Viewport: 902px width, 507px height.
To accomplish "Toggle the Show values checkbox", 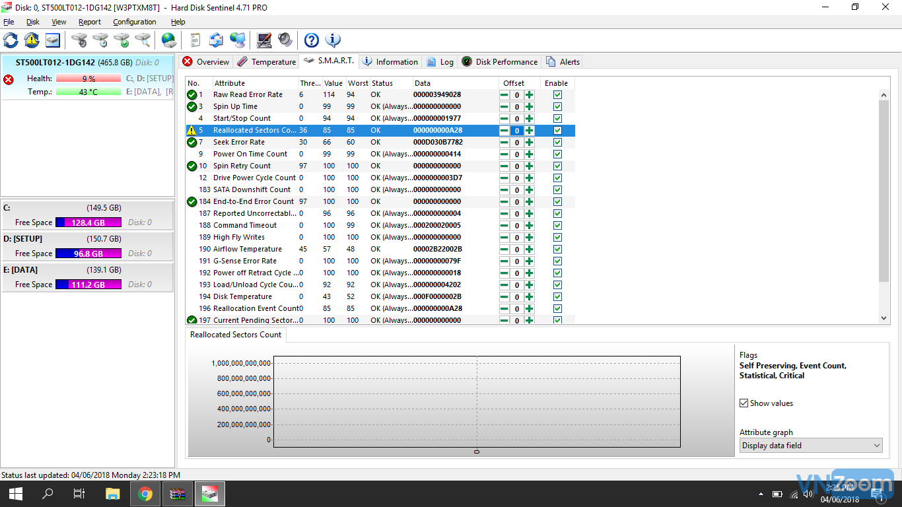I will point(744,403).
